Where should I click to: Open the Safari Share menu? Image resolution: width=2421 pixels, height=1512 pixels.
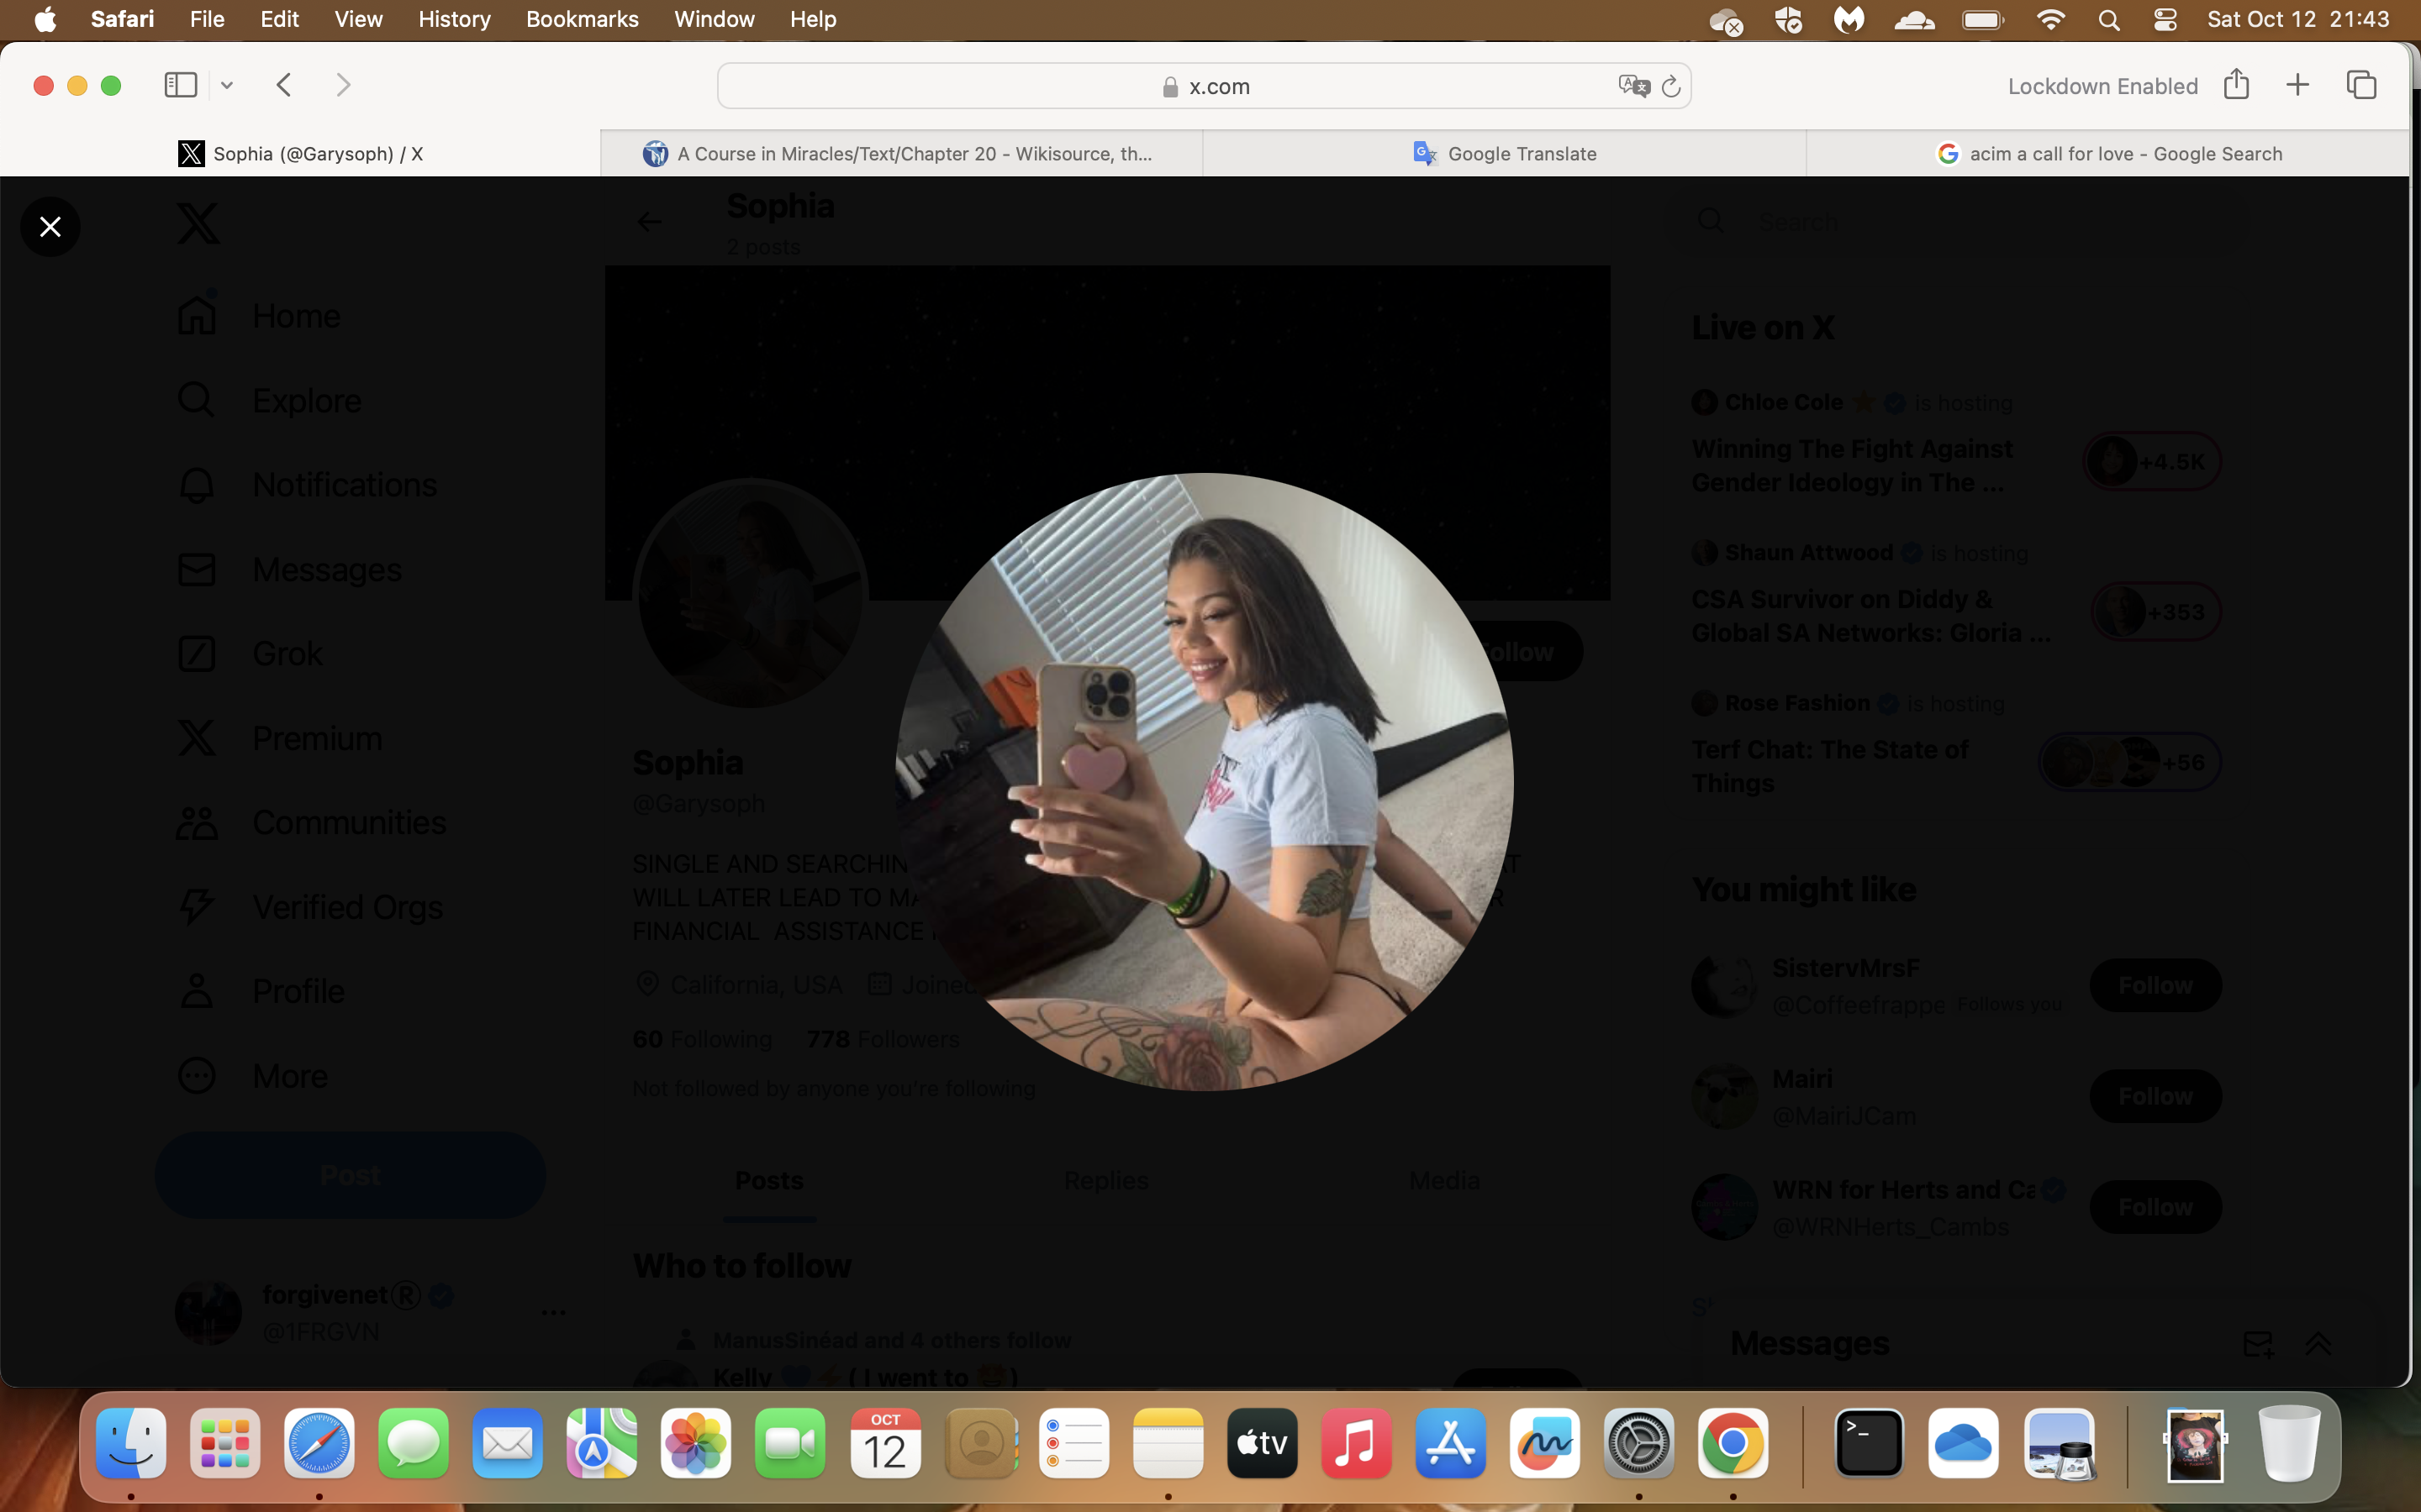click(2236, 84)
